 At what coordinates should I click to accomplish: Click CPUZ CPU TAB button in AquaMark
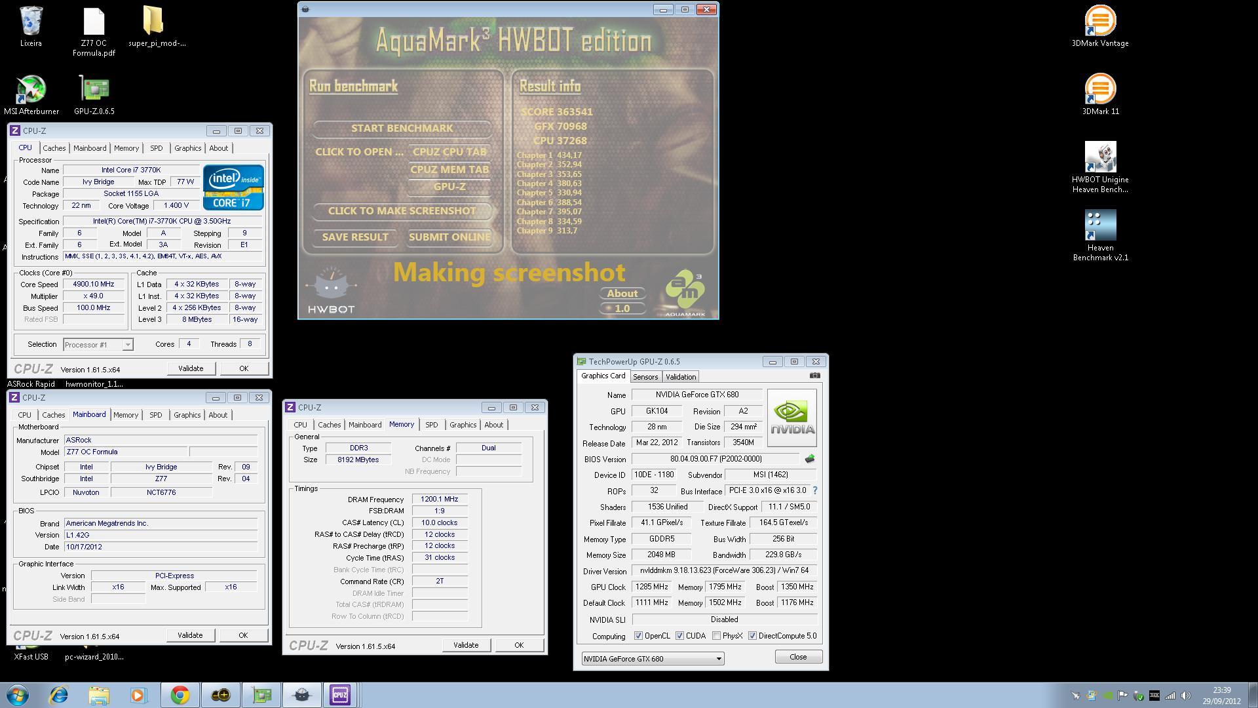449,152
